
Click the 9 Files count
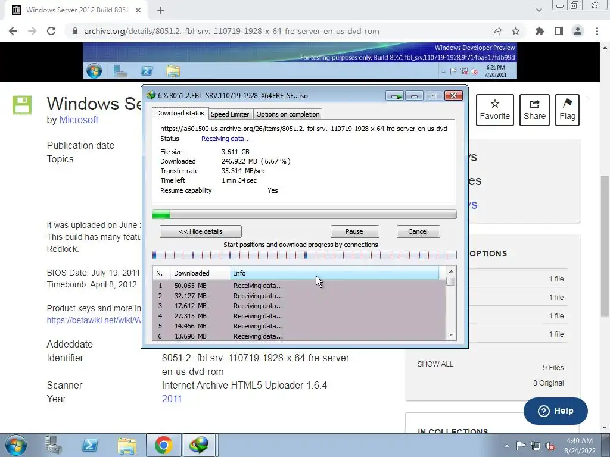click(x=553, y=368)
